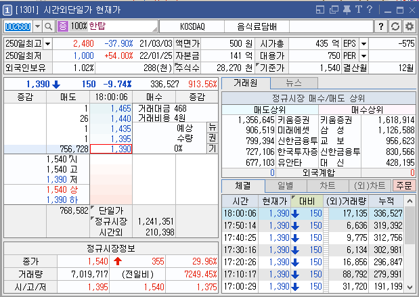Click the trade list scrollbar thumb
This screenshot has height=297, width=419.
click(x=410, y=226)
